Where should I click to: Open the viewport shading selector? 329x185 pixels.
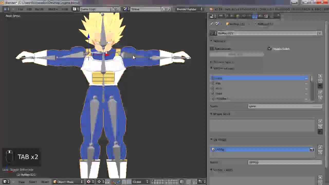pos(90,182)
